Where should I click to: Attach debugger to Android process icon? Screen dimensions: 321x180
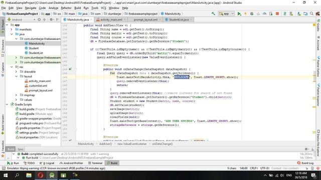pyautogui.click(x=271, y=13)
